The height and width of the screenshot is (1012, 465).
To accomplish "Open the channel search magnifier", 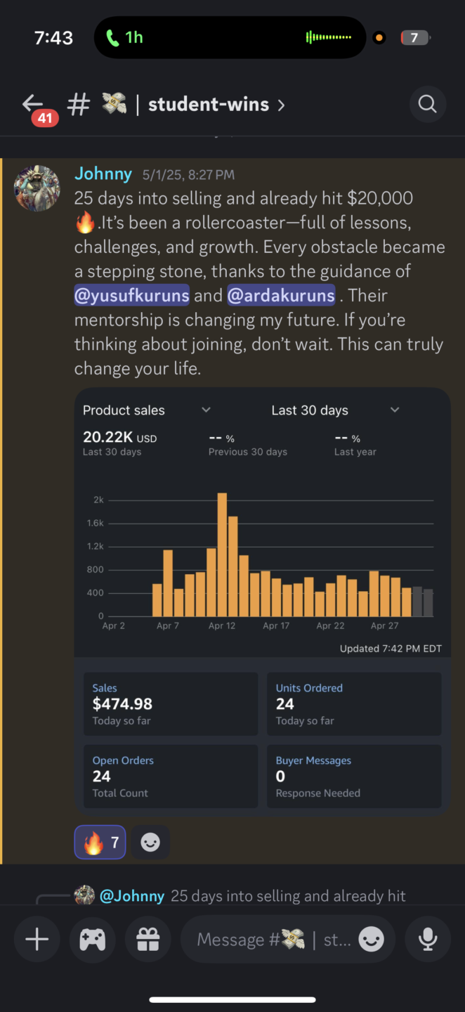I will (x=427, y=105).
